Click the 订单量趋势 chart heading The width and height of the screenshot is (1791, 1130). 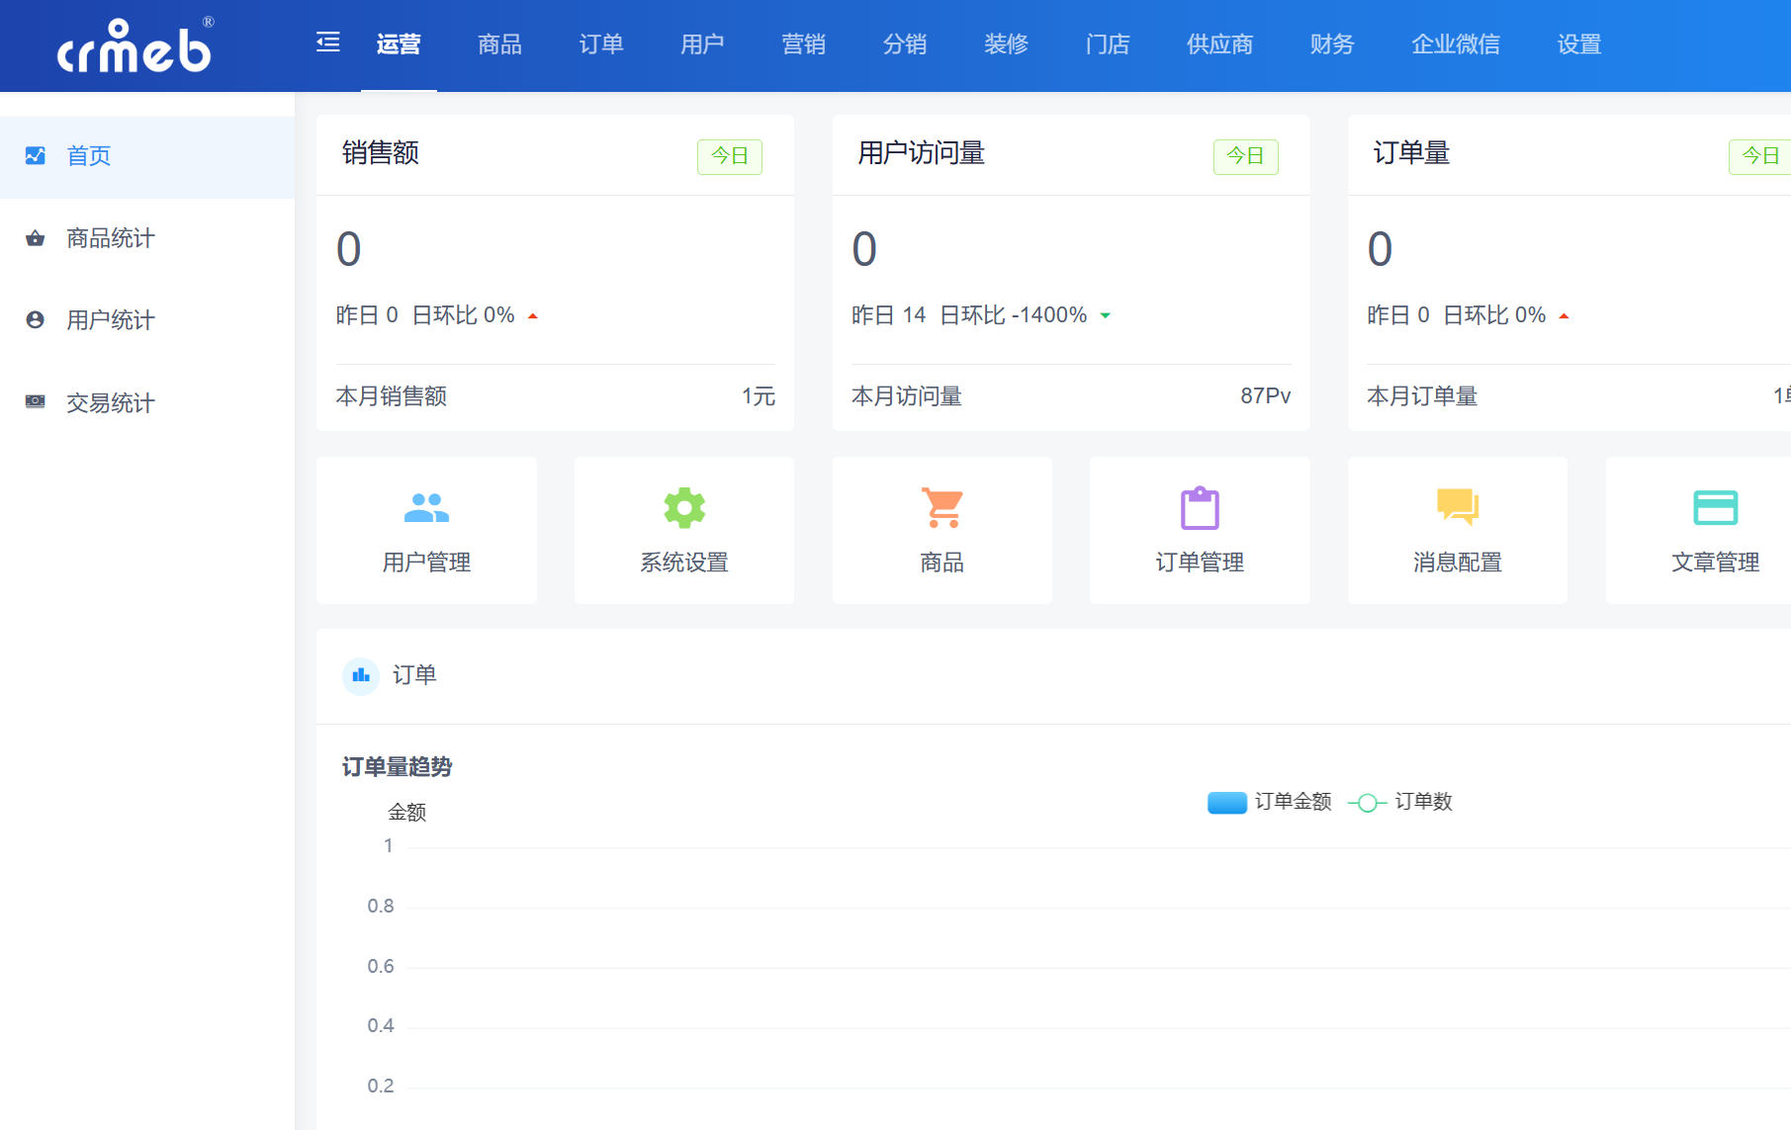[x=397, y=767]
